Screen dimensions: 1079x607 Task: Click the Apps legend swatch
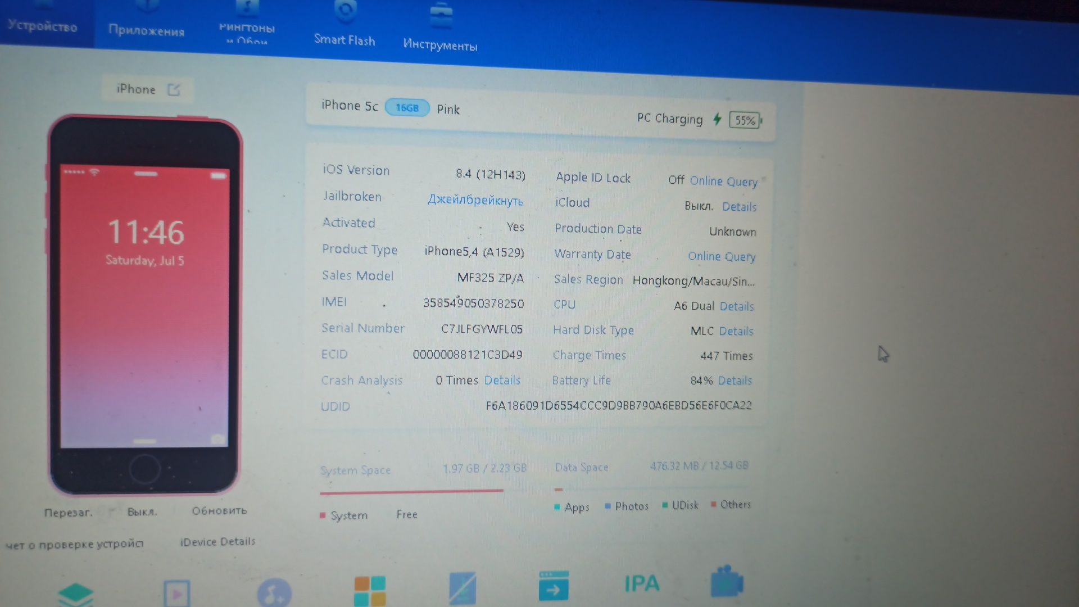tap(557, 507)
